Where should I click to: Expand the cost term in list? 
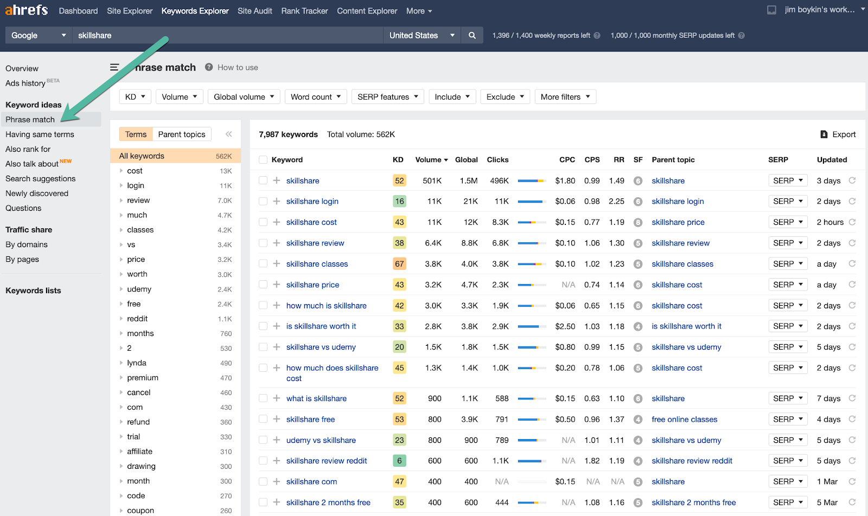[x=121, y=171]
